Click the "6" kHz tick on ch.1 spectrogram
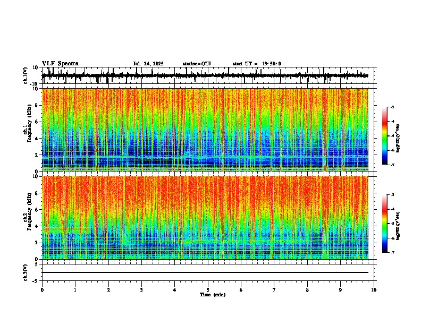 37,122
